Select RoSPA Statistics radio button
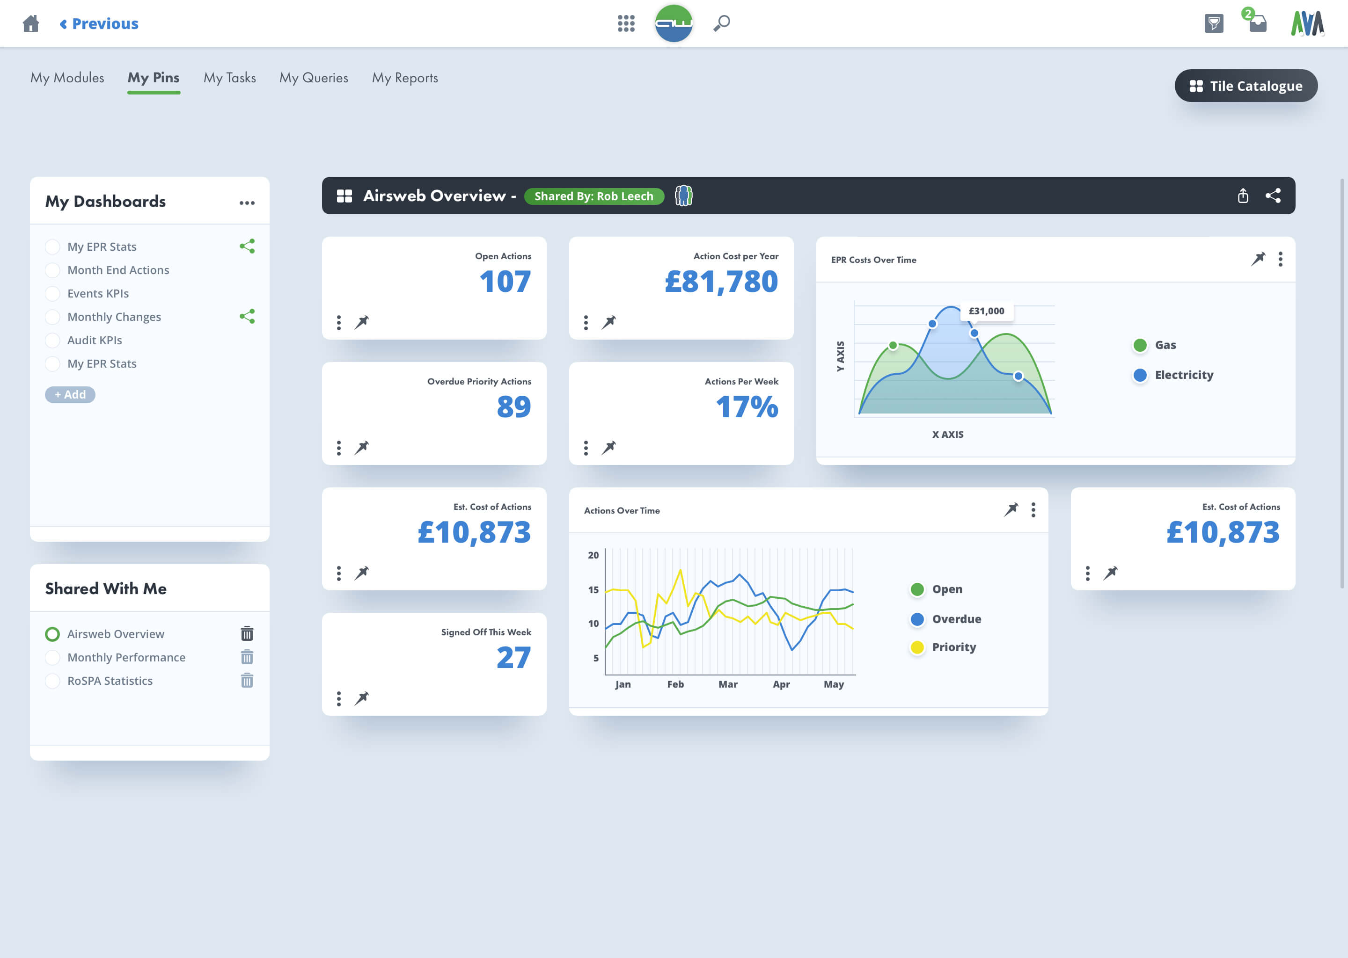This screenshot has width=1348, height=958. click(52, 681)
